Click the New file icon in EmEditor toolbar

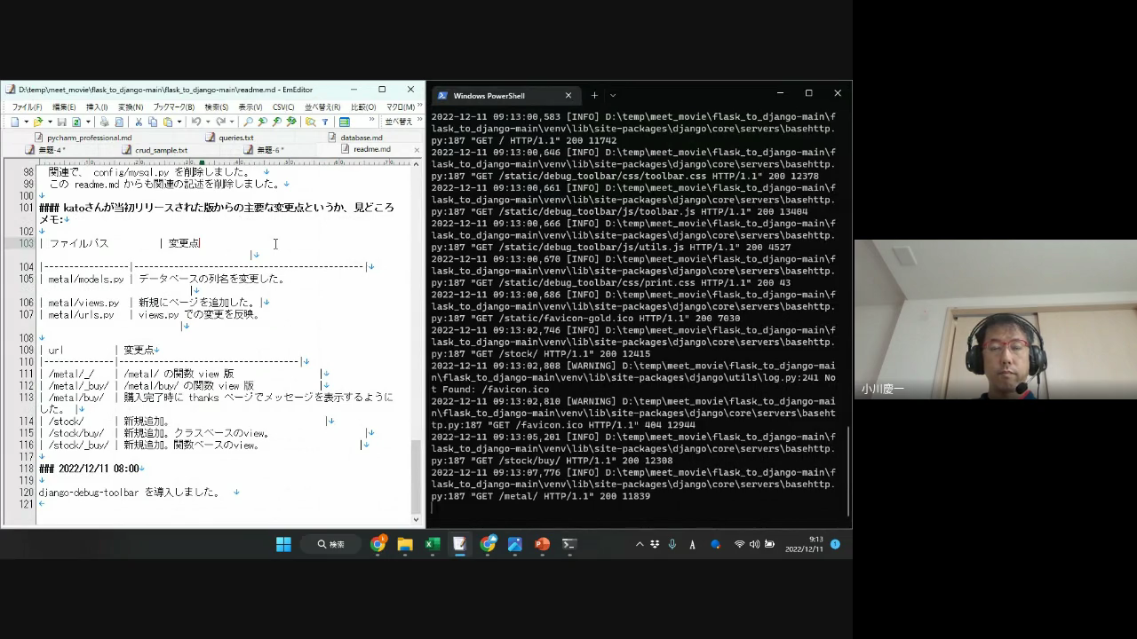15,122
